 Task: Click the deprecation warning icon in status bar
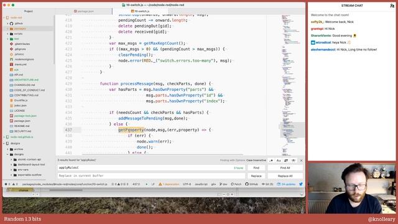coord(160,184)
